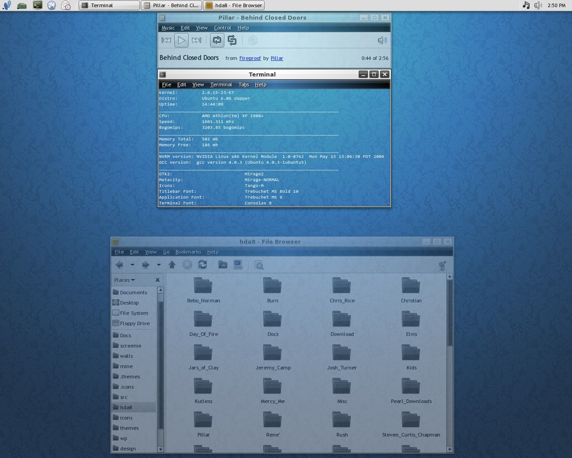Select the Chris_Rice folder
Viewport: 572px width, 458px height.
[x=342, y=290]
